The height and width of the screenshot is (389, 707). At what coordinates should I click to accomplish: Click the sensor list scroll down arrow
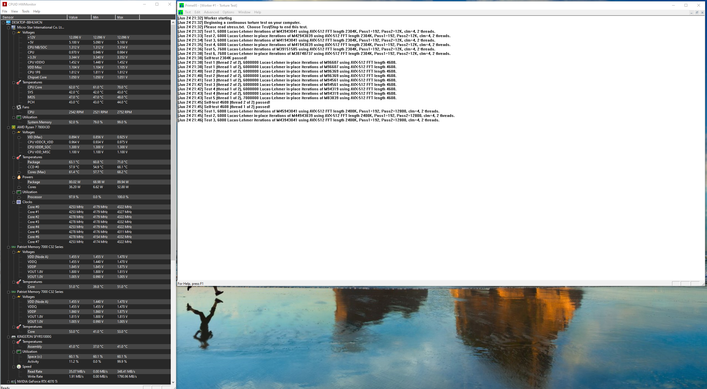[x=173, y=382]
